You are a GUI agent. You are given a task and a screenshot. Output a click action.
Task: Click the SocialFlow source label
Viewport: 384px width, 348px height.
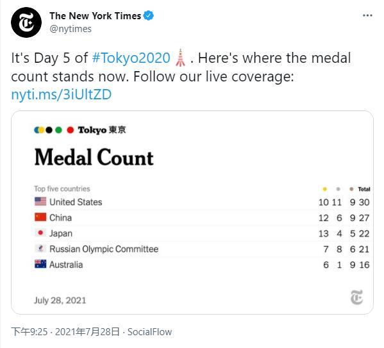pyautogui.click(x=149, y=332)
